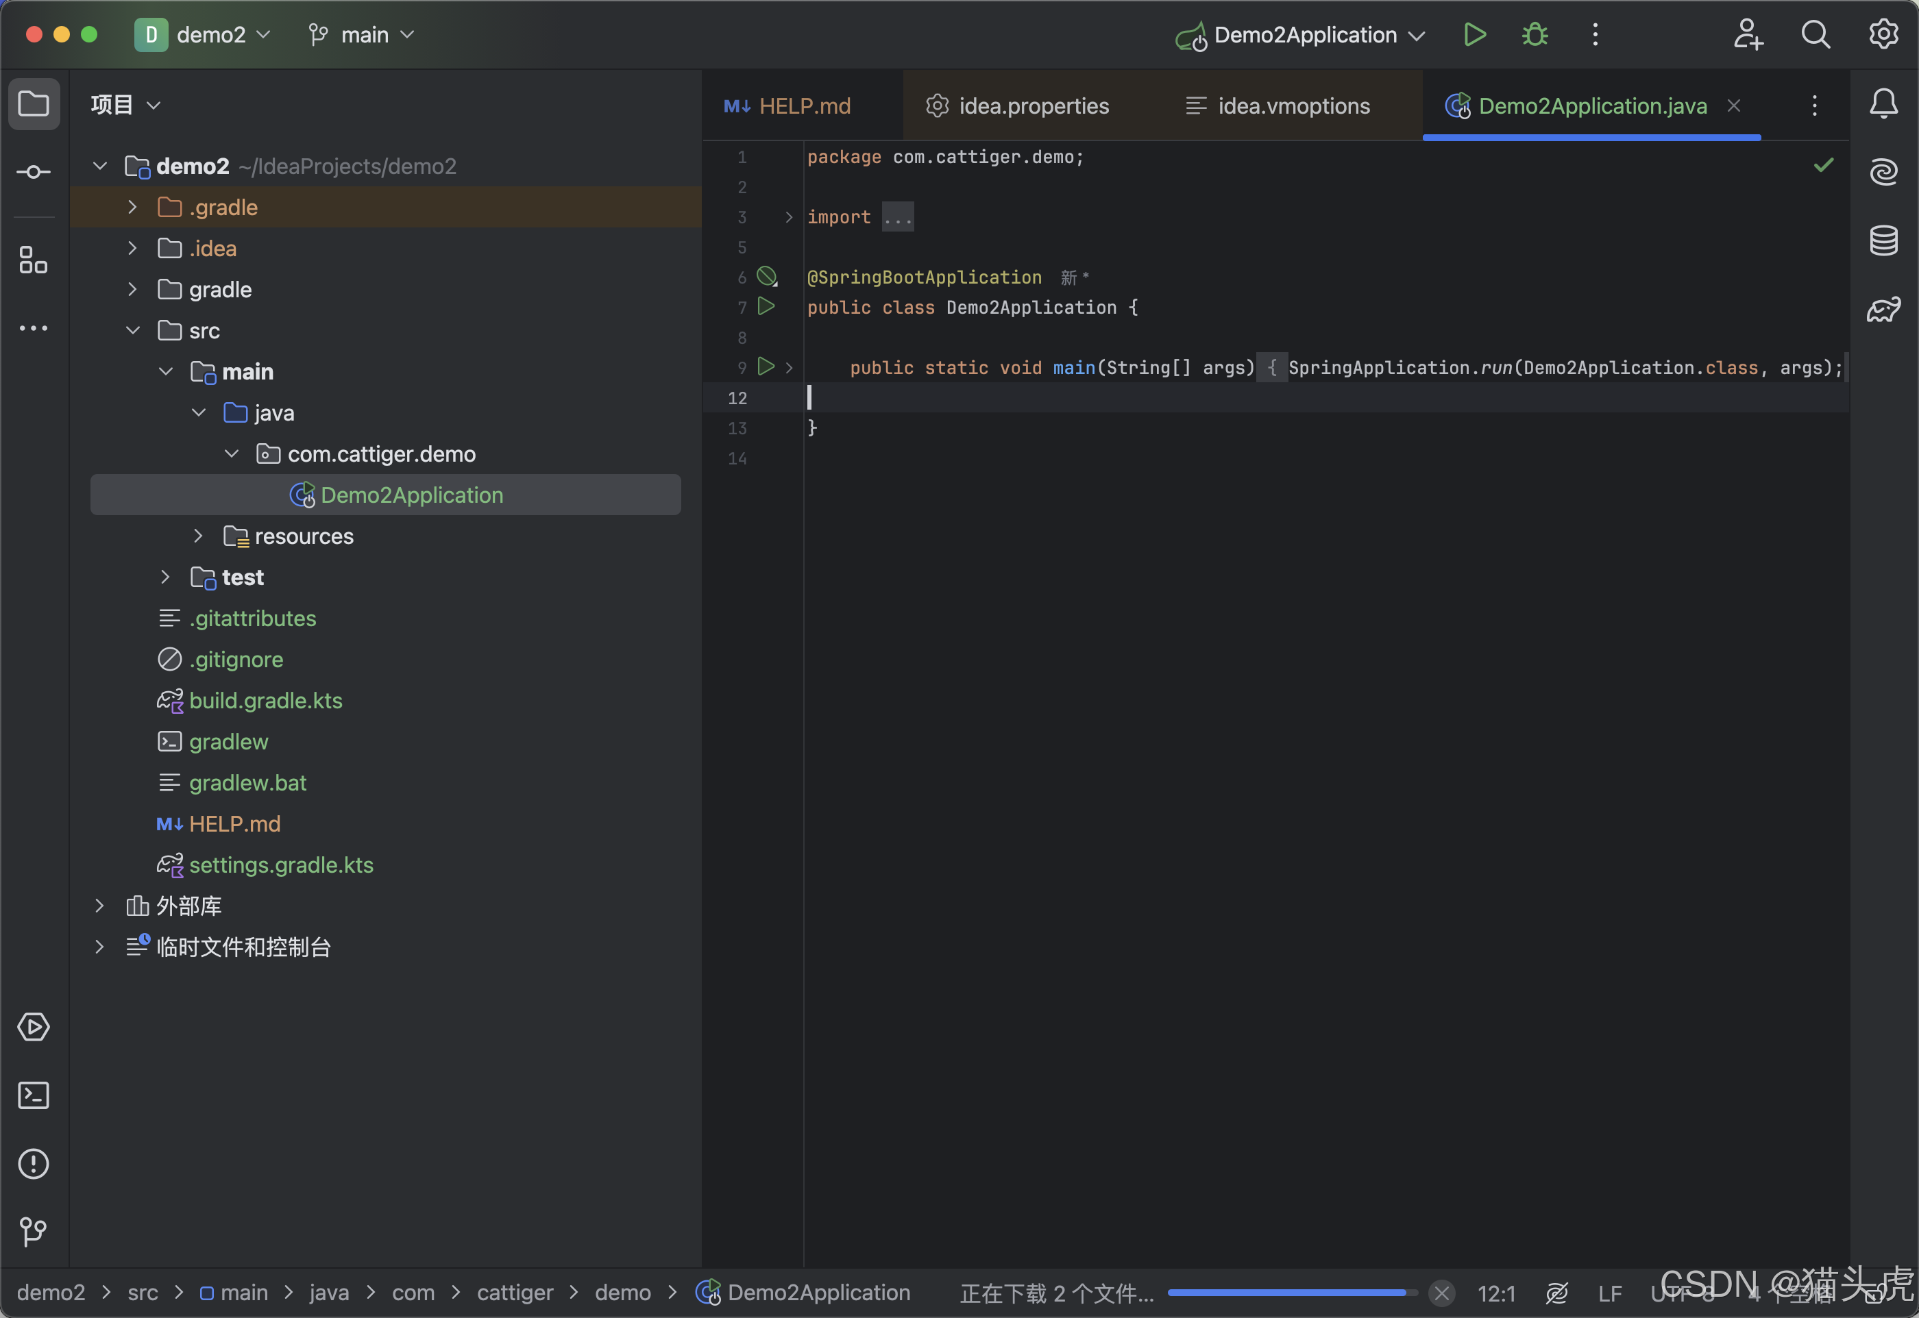Image resolution: width=1919 pixels, height=1318 pixels.
Task: Toggle the Project tool window folder icon
Action: point(34,104)
